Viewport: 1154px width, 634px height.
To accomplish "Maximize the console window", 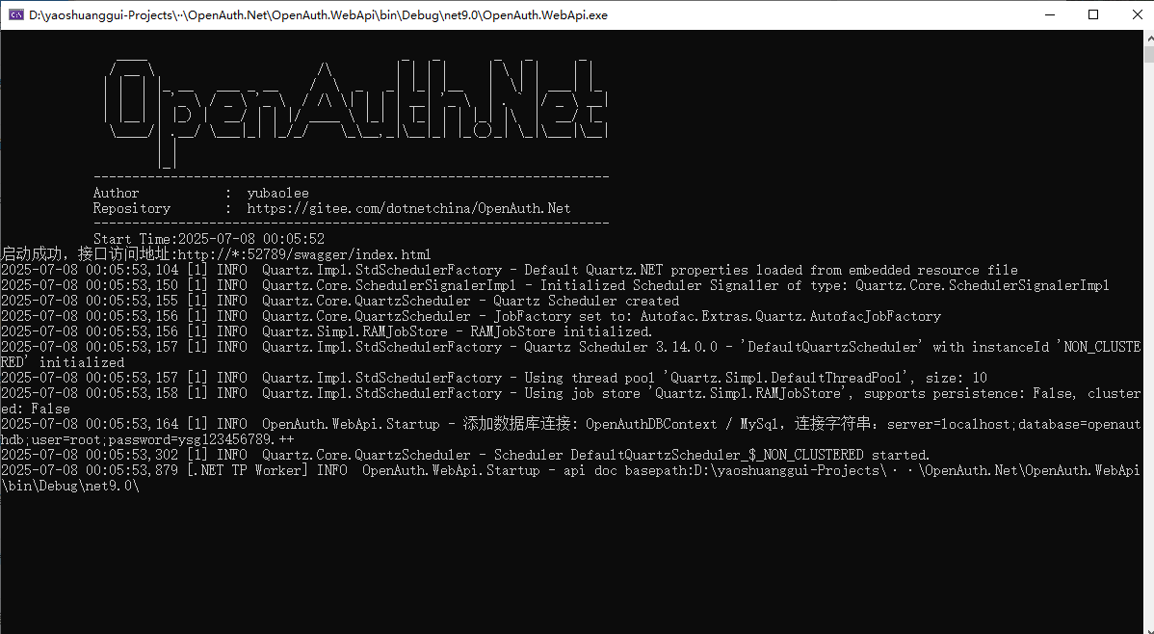I will [1093, 14].
